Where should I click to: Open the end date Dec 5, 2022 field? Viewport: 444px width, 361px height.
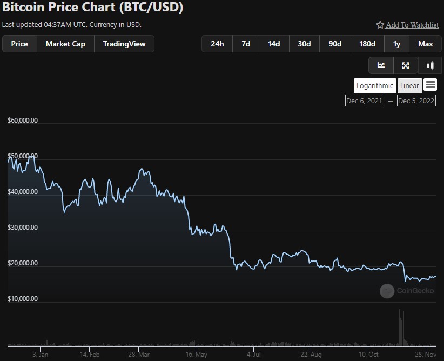pos(416,101)
